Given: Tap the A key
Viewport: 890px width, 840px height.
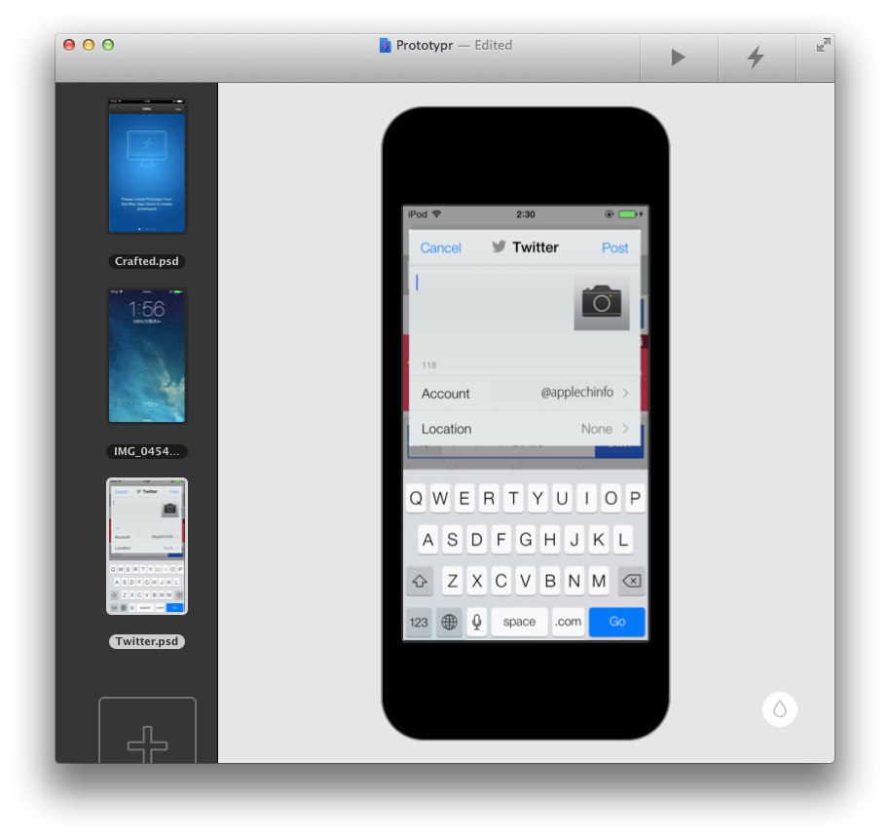Looking at the screenshot, I should click(x=428, y=540).
